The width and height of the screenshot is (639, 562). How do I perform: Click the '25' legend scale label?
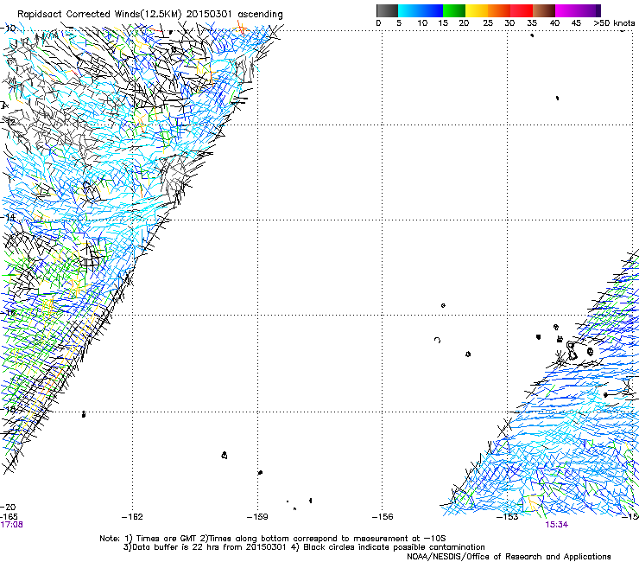[x=488, y=23]
